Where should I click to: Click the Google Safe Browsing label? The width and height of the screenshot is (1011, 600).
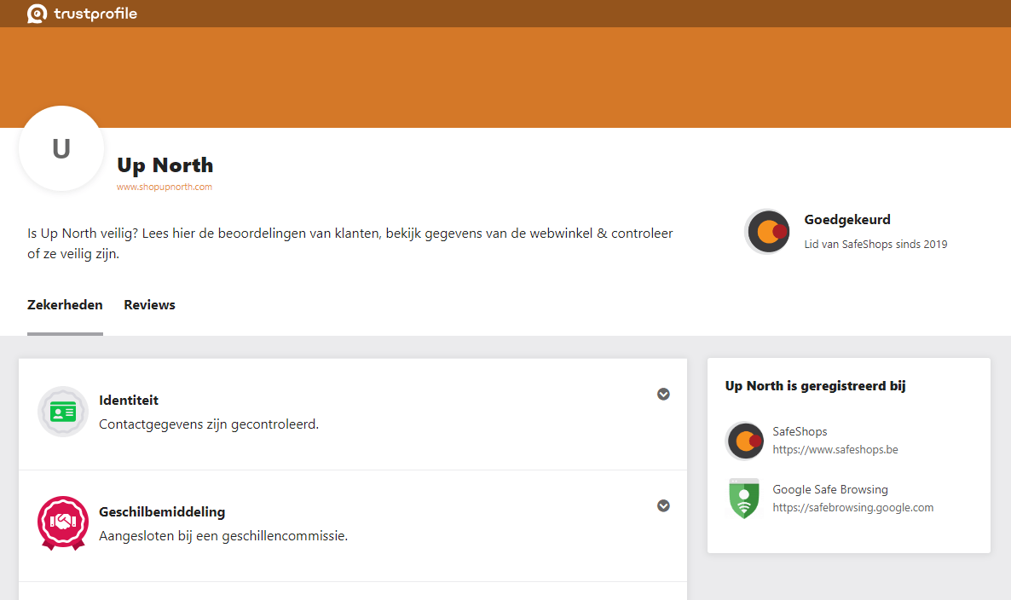pyautogui.click(x=829, y=490)
